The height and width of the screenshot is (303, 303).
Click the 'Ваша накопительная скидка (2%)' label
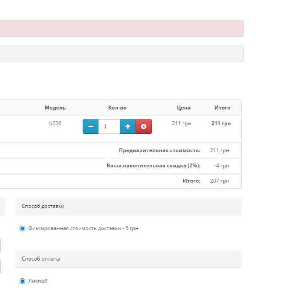[x=153, y=166]
